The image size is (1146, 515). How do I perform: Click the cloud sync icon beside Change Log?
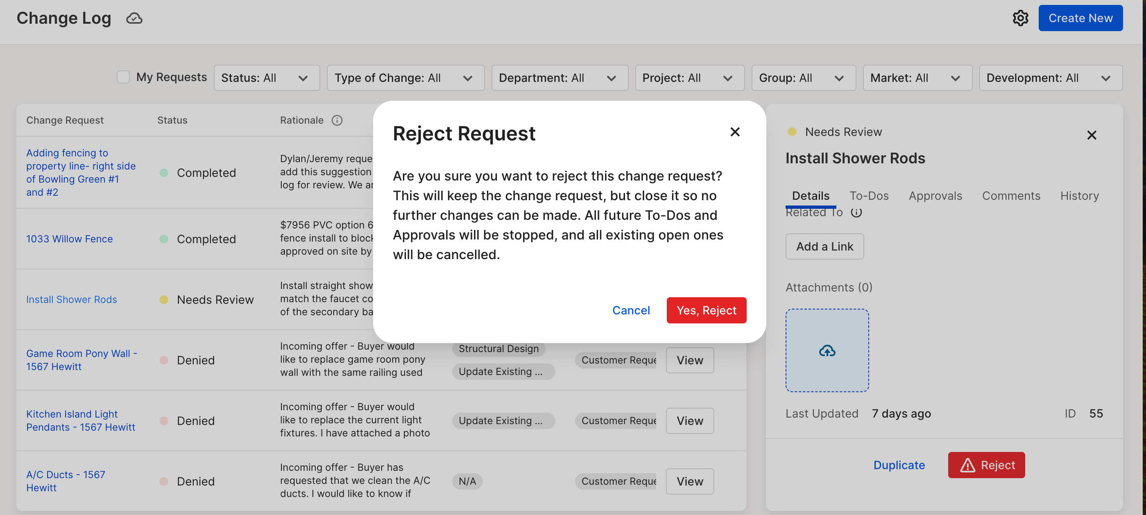click(134, 18)
